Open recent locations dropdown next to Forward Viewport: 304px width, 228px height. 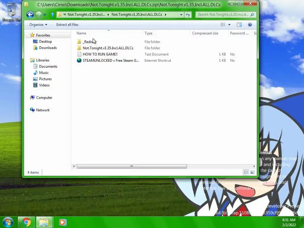point(45,15)
